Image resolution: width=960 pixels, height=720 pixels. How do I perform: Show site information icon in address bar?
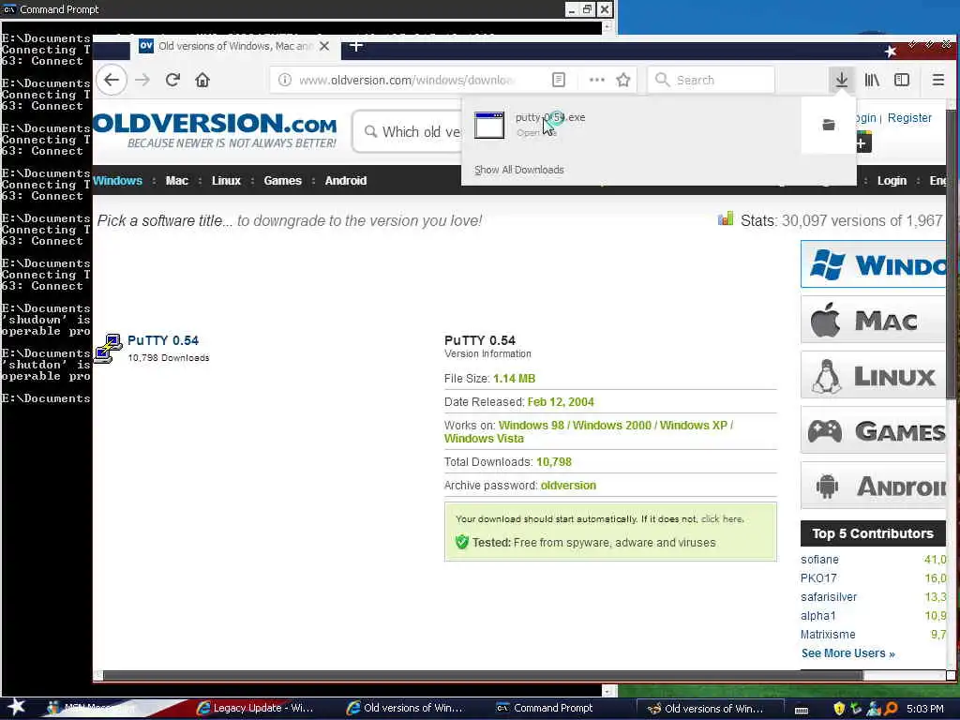click(x=285, y=81)
